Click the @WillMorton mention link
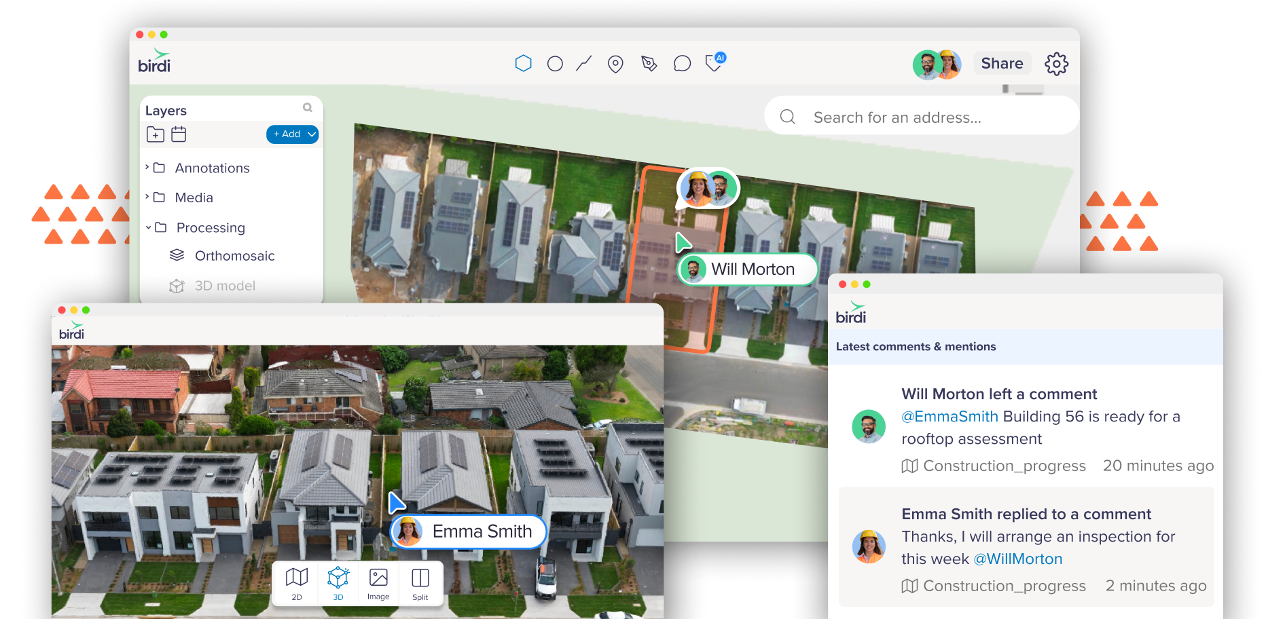The height and width of the screenshot is (619, 1266). (x=1017, y=559)
